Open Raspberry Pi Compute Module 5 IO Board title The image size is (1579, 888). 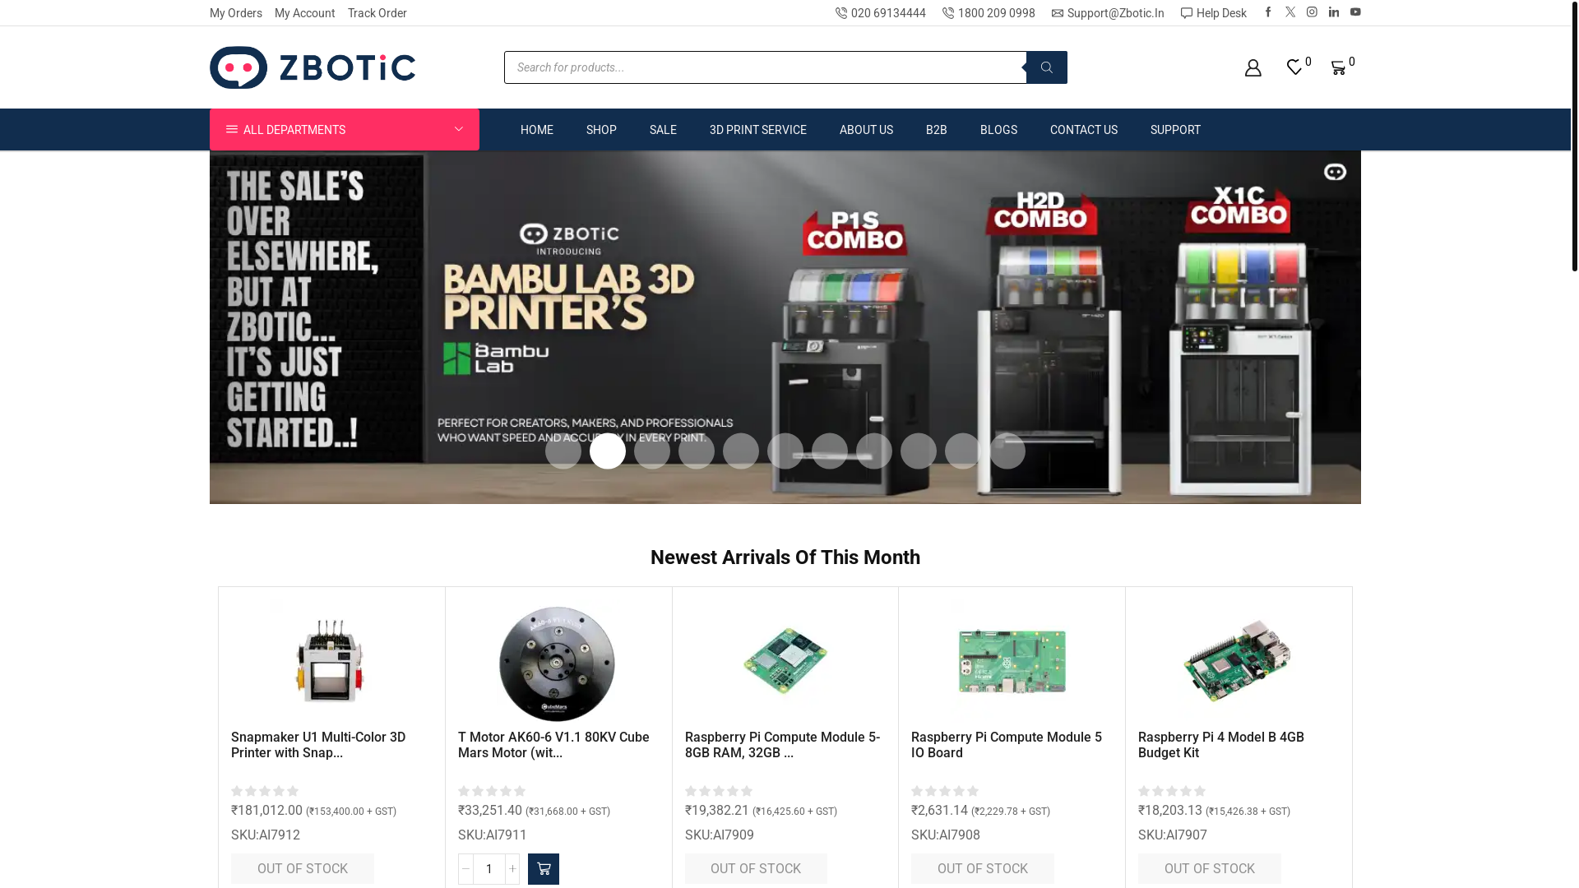click(x=1007, y=745)
